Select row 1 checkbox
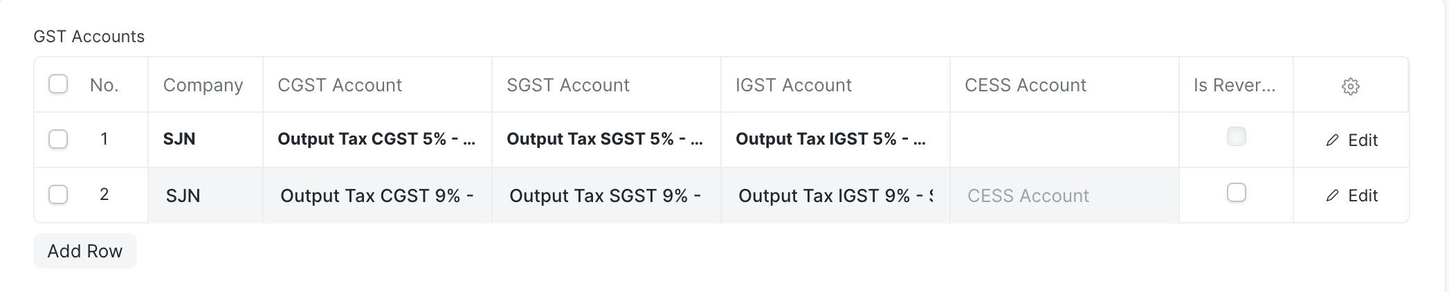1449x292 pixels. (x=58, y=139)
